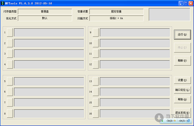Image resolution: width=194 pixels, height=126 pixels.
Task: Click the port 3 status button
Action: (10, 54)
